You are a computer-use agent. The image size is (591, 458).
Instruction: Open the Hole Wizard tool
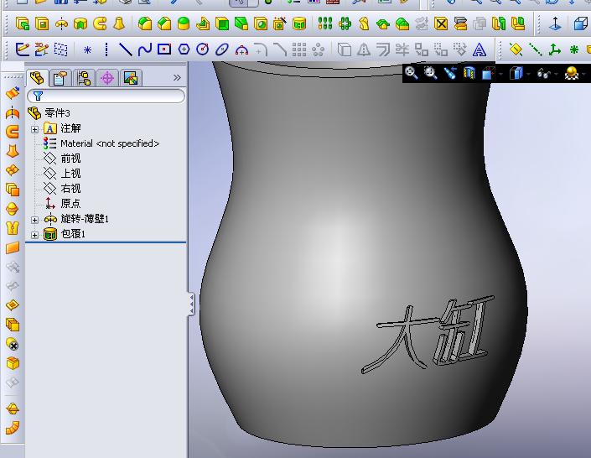click(x=279, y=23)
